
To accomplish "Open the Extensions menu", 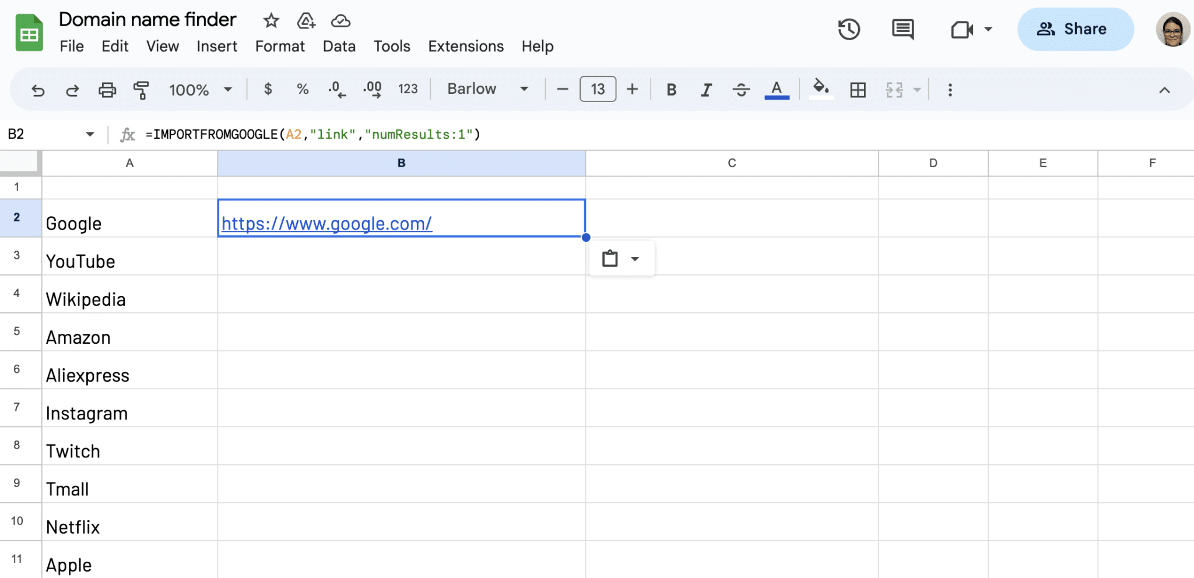I will click(x=465, y=46).
